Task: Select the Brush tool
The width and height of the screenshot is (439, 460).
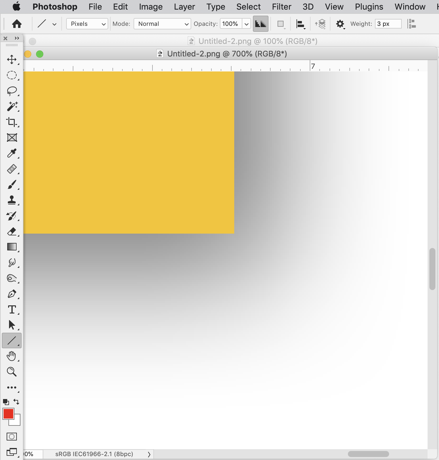Action: point(12,184)
